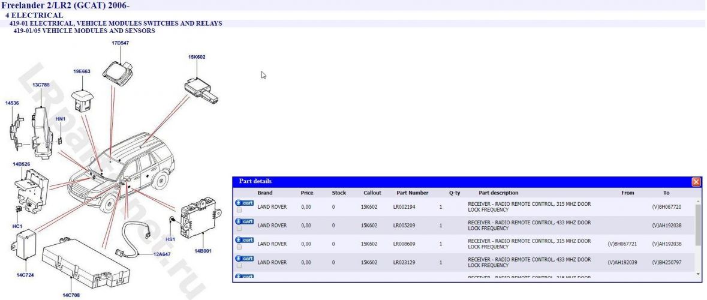Tick the checkbox for part LR002194
This screenshot has width=707, height=300.
[x=239, y=210]
